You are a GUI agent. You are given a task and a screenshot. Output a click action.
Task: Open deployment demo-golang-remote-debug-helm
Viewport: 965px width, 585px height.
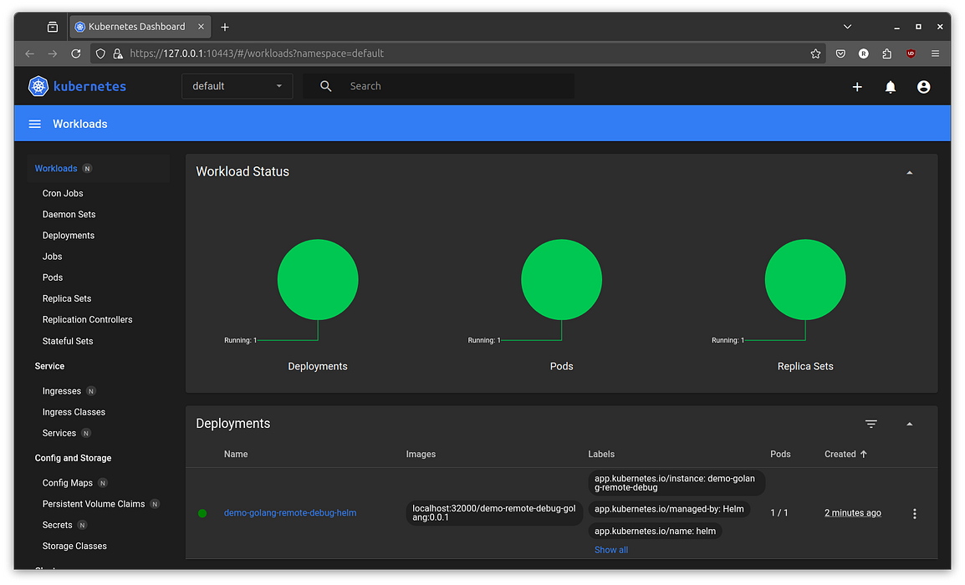coord(289,512)
